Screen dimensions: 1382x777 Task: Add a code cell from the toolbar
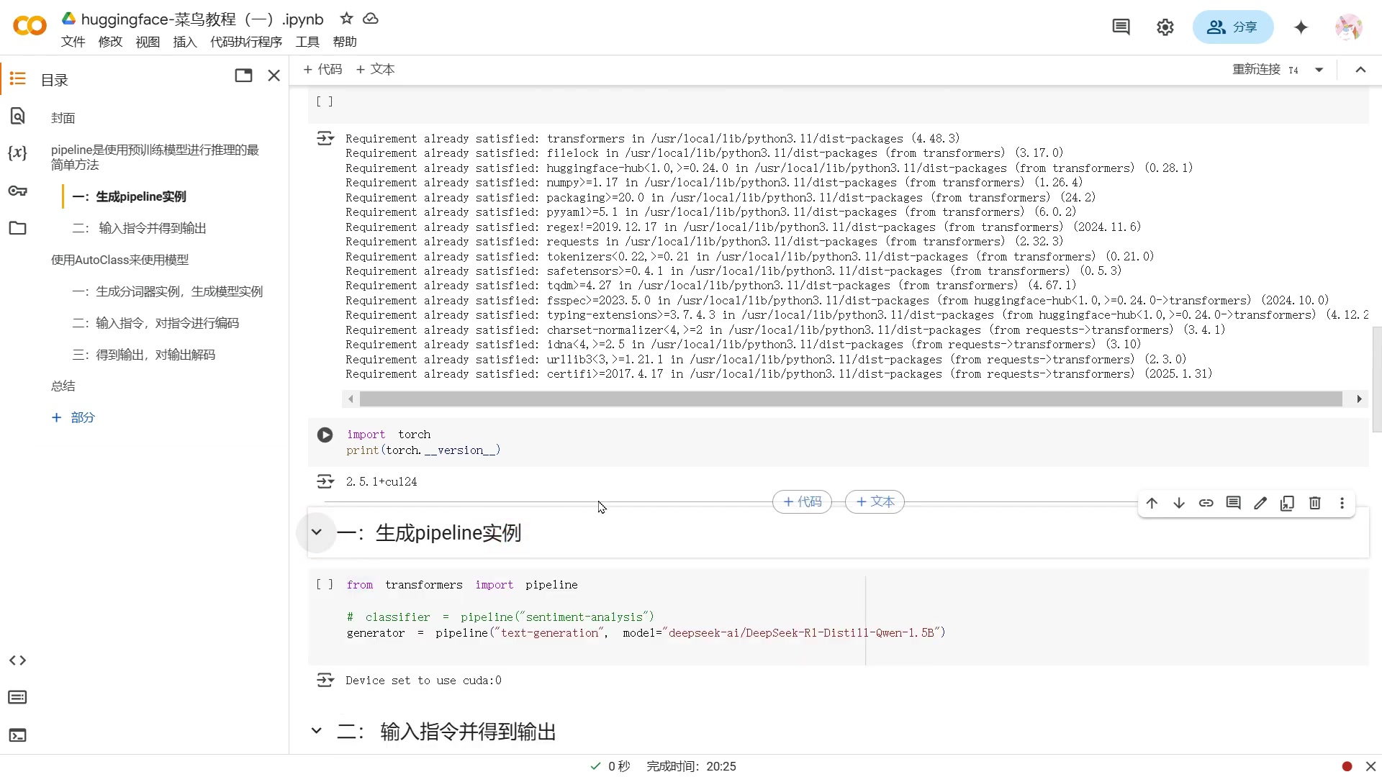(x=322, y=70)
